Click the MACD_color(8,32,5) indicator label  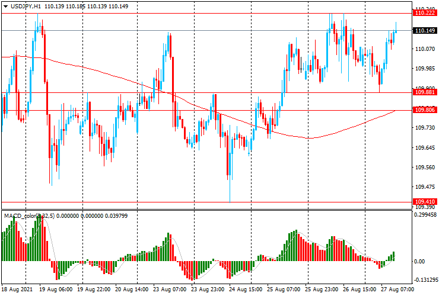point(30,215)
